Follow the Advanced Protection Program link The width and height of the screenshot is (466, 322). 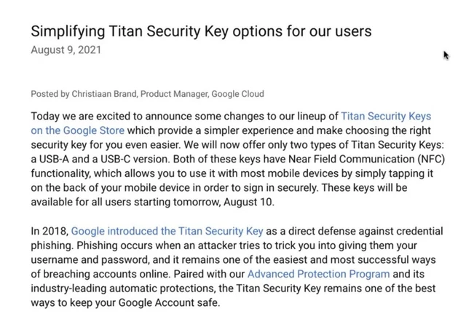318,274
